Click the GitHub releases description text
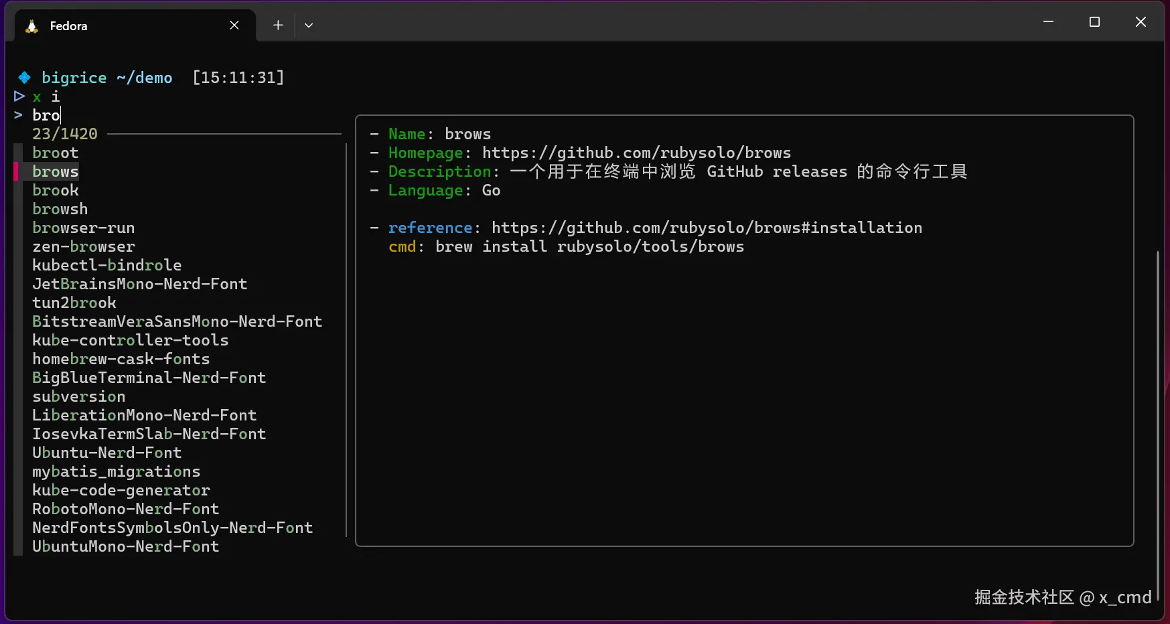 point(739,171)
